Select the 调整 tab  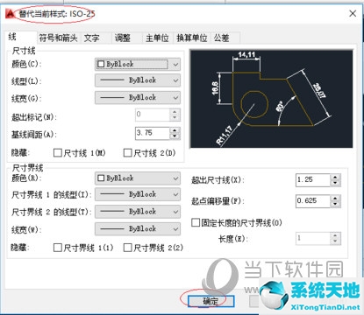tap(123, 38)
